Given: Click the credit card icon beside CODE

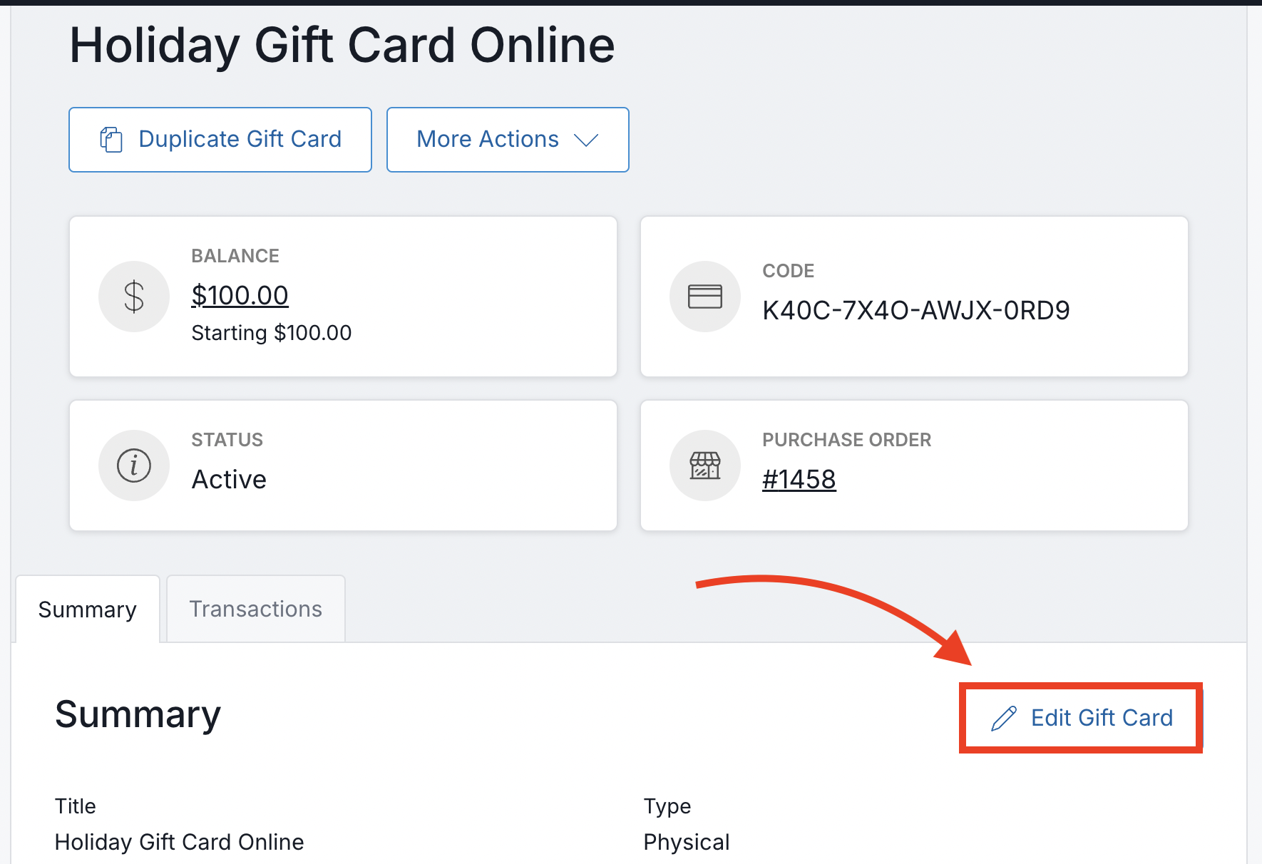Looking at the screenshot, I should point(704,296).
